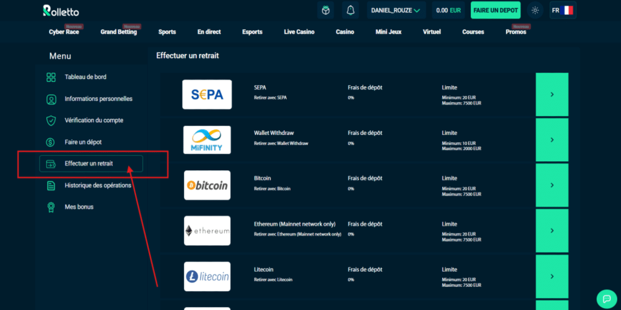The image size is (621, 310).
Task: Expand the DANIEL_ROUZE account dropdown
Action: [x=396, y=10]
